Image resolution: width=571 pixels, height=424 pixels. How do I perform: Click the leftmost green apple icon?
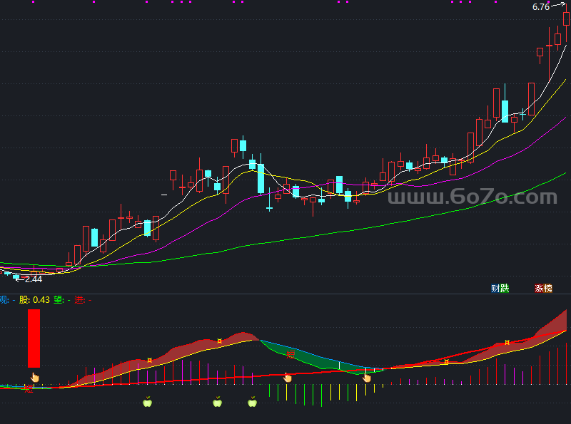pyautogui.click(x=148, y=402)
